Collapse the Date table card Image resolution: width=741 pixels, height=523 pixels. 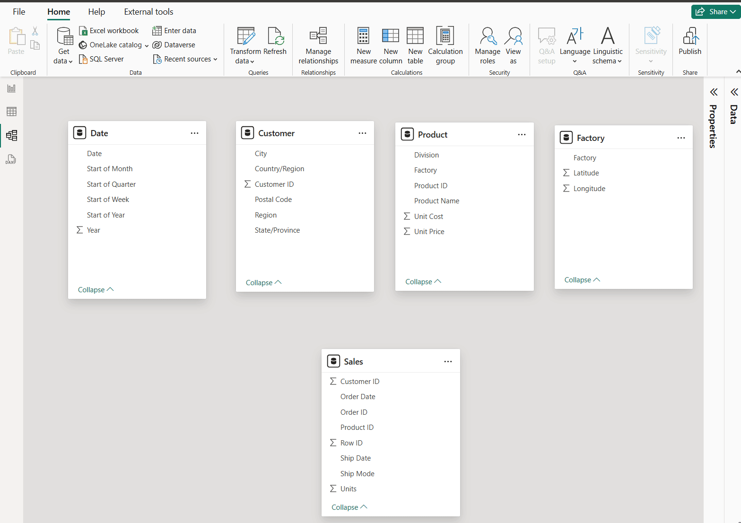click(x=96, y=290)
